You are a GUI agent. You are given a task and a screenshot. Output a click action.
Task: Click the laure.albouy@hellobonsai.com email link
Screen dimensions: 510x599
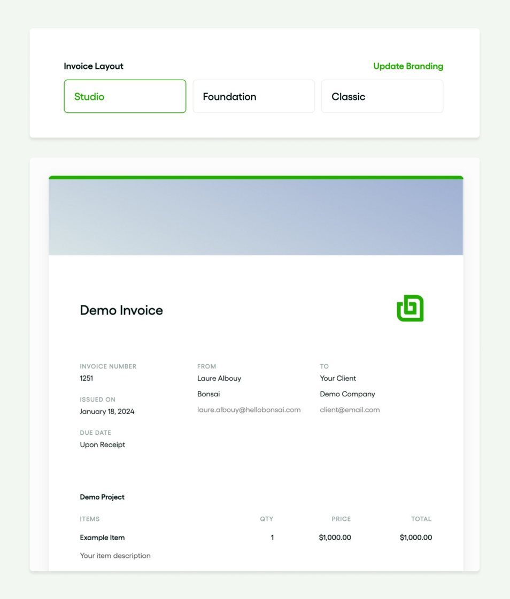(x=249, y=410)
